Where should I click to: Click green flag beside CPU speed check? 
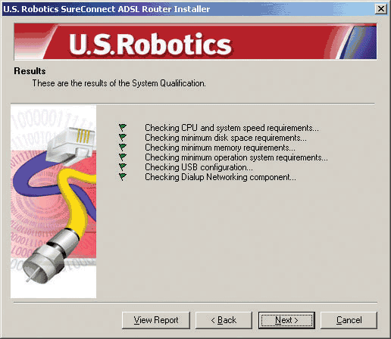tap(123, 127)
